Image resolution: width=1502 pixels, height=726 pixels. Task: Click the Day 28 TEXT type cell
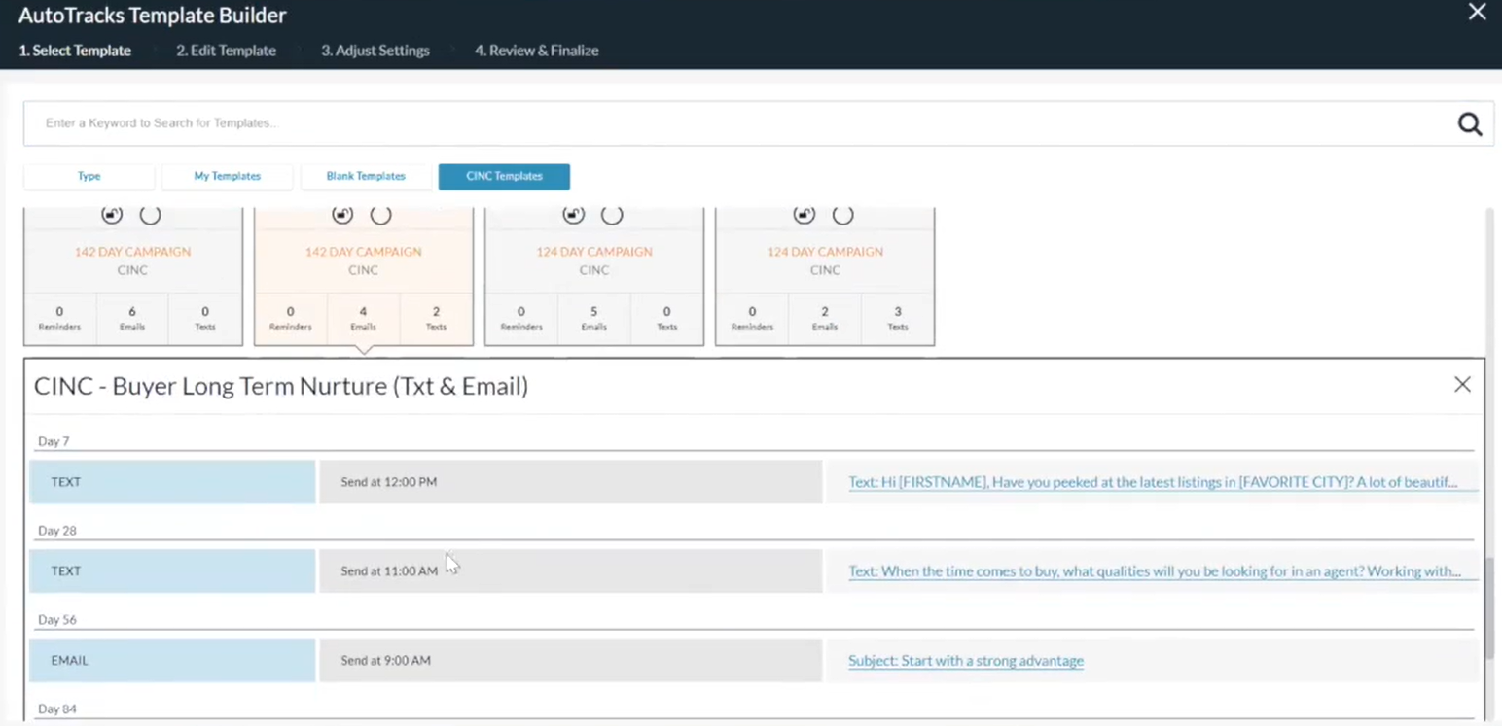(172, 571)
